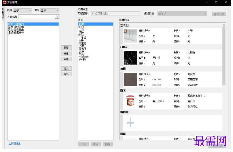Select the 防水 paint bucket thumbnail
Viewport: 233px width, 152px height.
130,101
